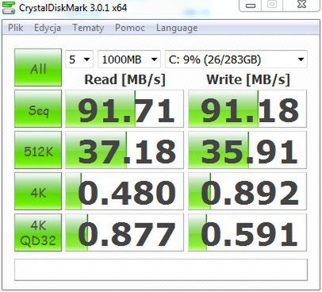This screenshot has width=322, height=292.
Task: Click the empty comment field at bottom
Action: [x=161, y=270]
